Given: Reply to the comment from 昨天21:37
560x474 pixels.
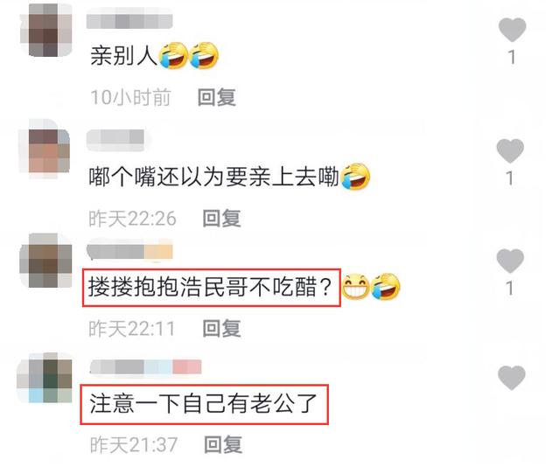Looking at the screenshot, I should point(223,445).
